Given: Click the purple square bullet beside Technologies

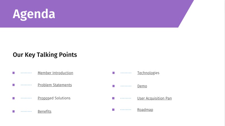Looking at the screenshot, I should coord(114,73).
